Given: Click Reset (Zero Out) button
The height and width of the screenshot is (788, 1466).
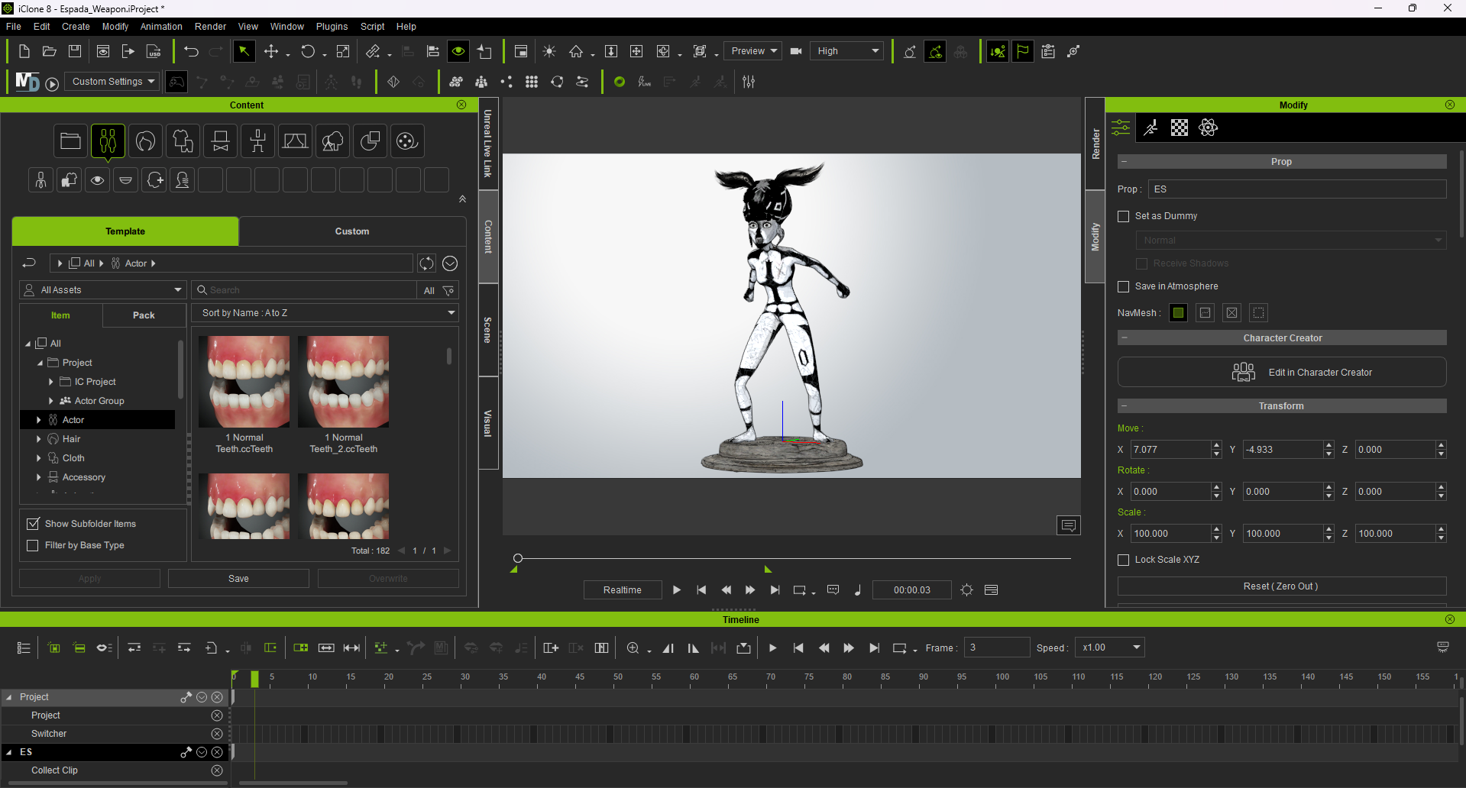Looking at the screenshot, I should click(x=1282, y=586).
